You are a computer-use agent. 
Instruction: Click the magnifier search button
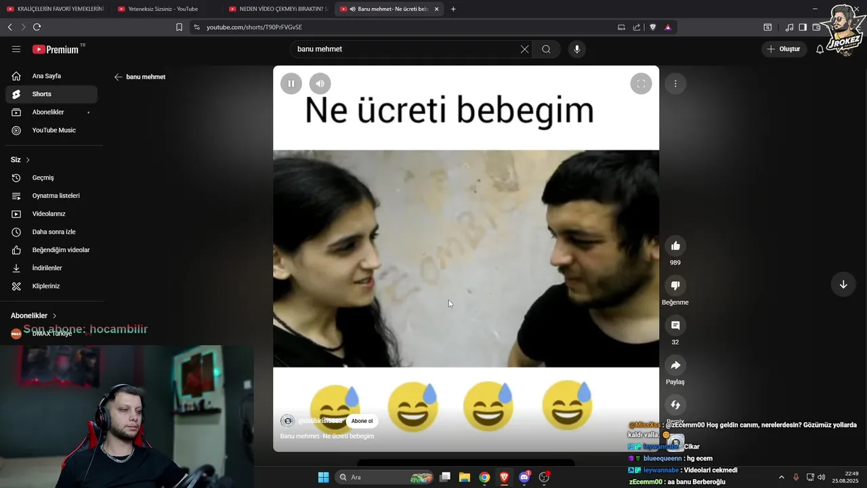click(546, 49)
